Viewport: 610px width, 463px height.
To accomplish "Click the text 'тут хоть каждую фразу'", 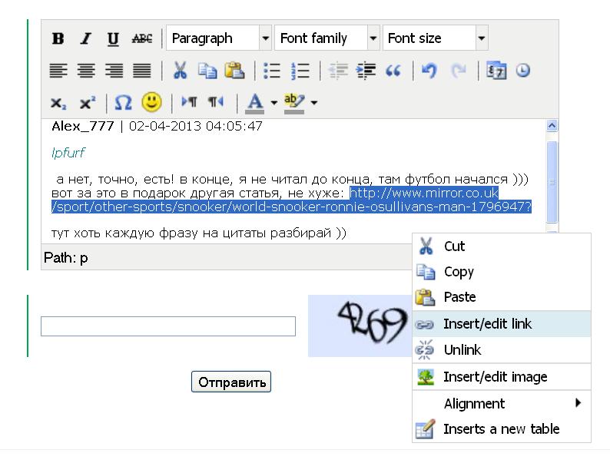I will [127, 233].
